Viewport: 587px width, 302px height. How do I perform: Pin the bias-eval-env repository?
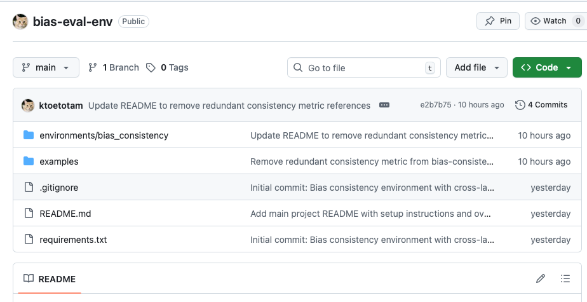point(498,21)
